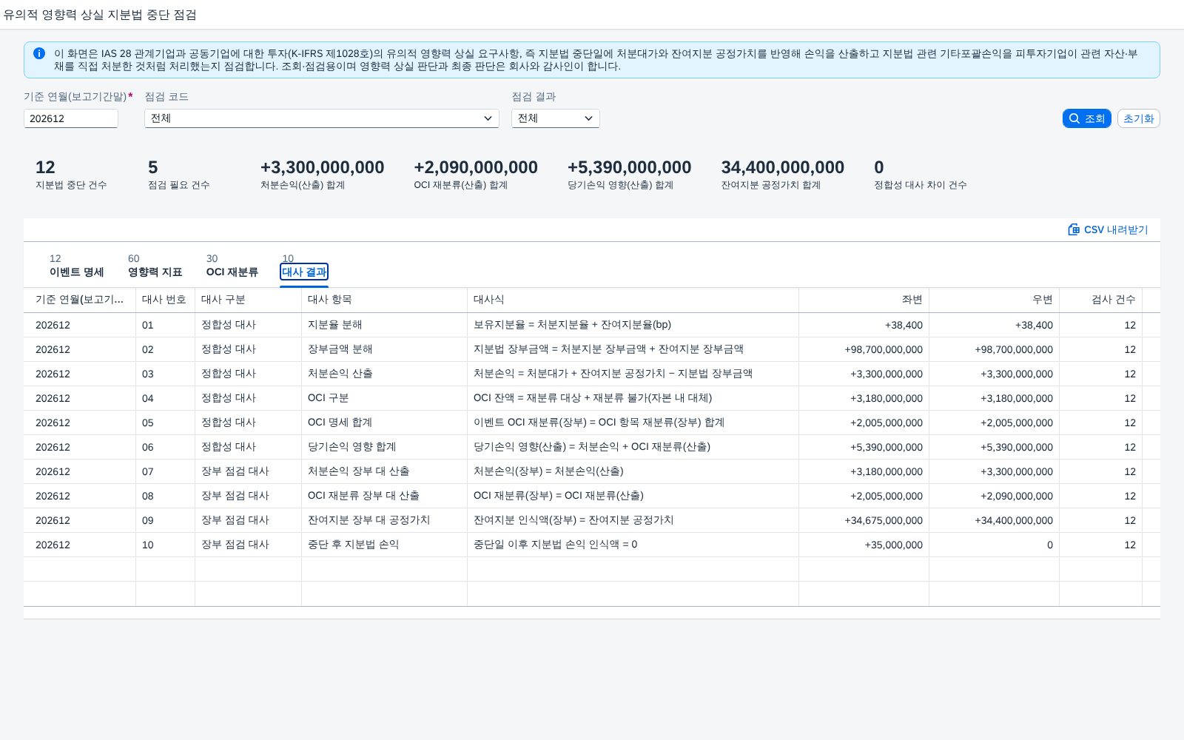Click the 처분손익 산출 cell
Viewport: 1184px width, 740px height.
click(x=384, y=374)
